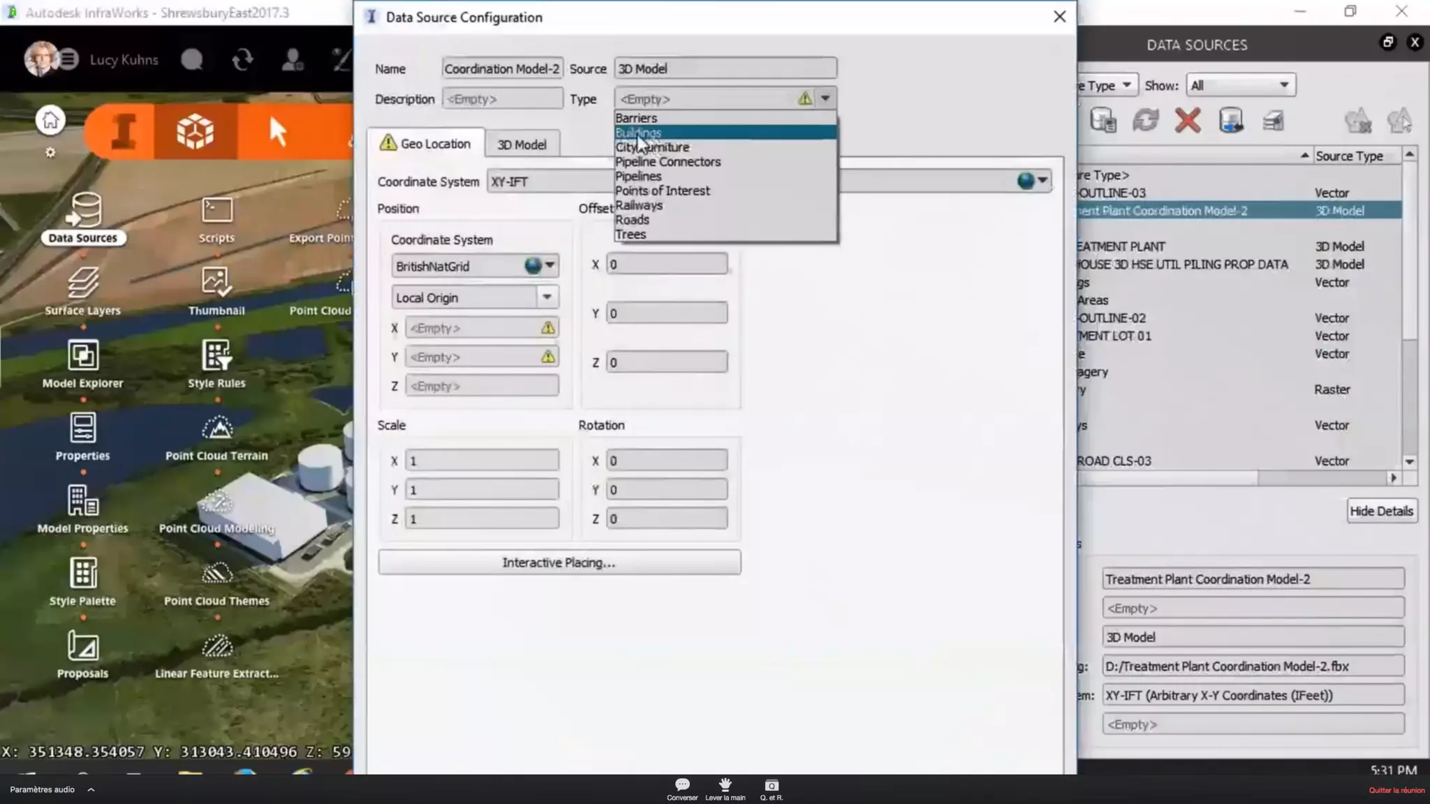Image resolution: width=1430 pixels, height=804 pixels.
Task: Select the OUTLINE-03 vector data source row
Action: 1187,193
